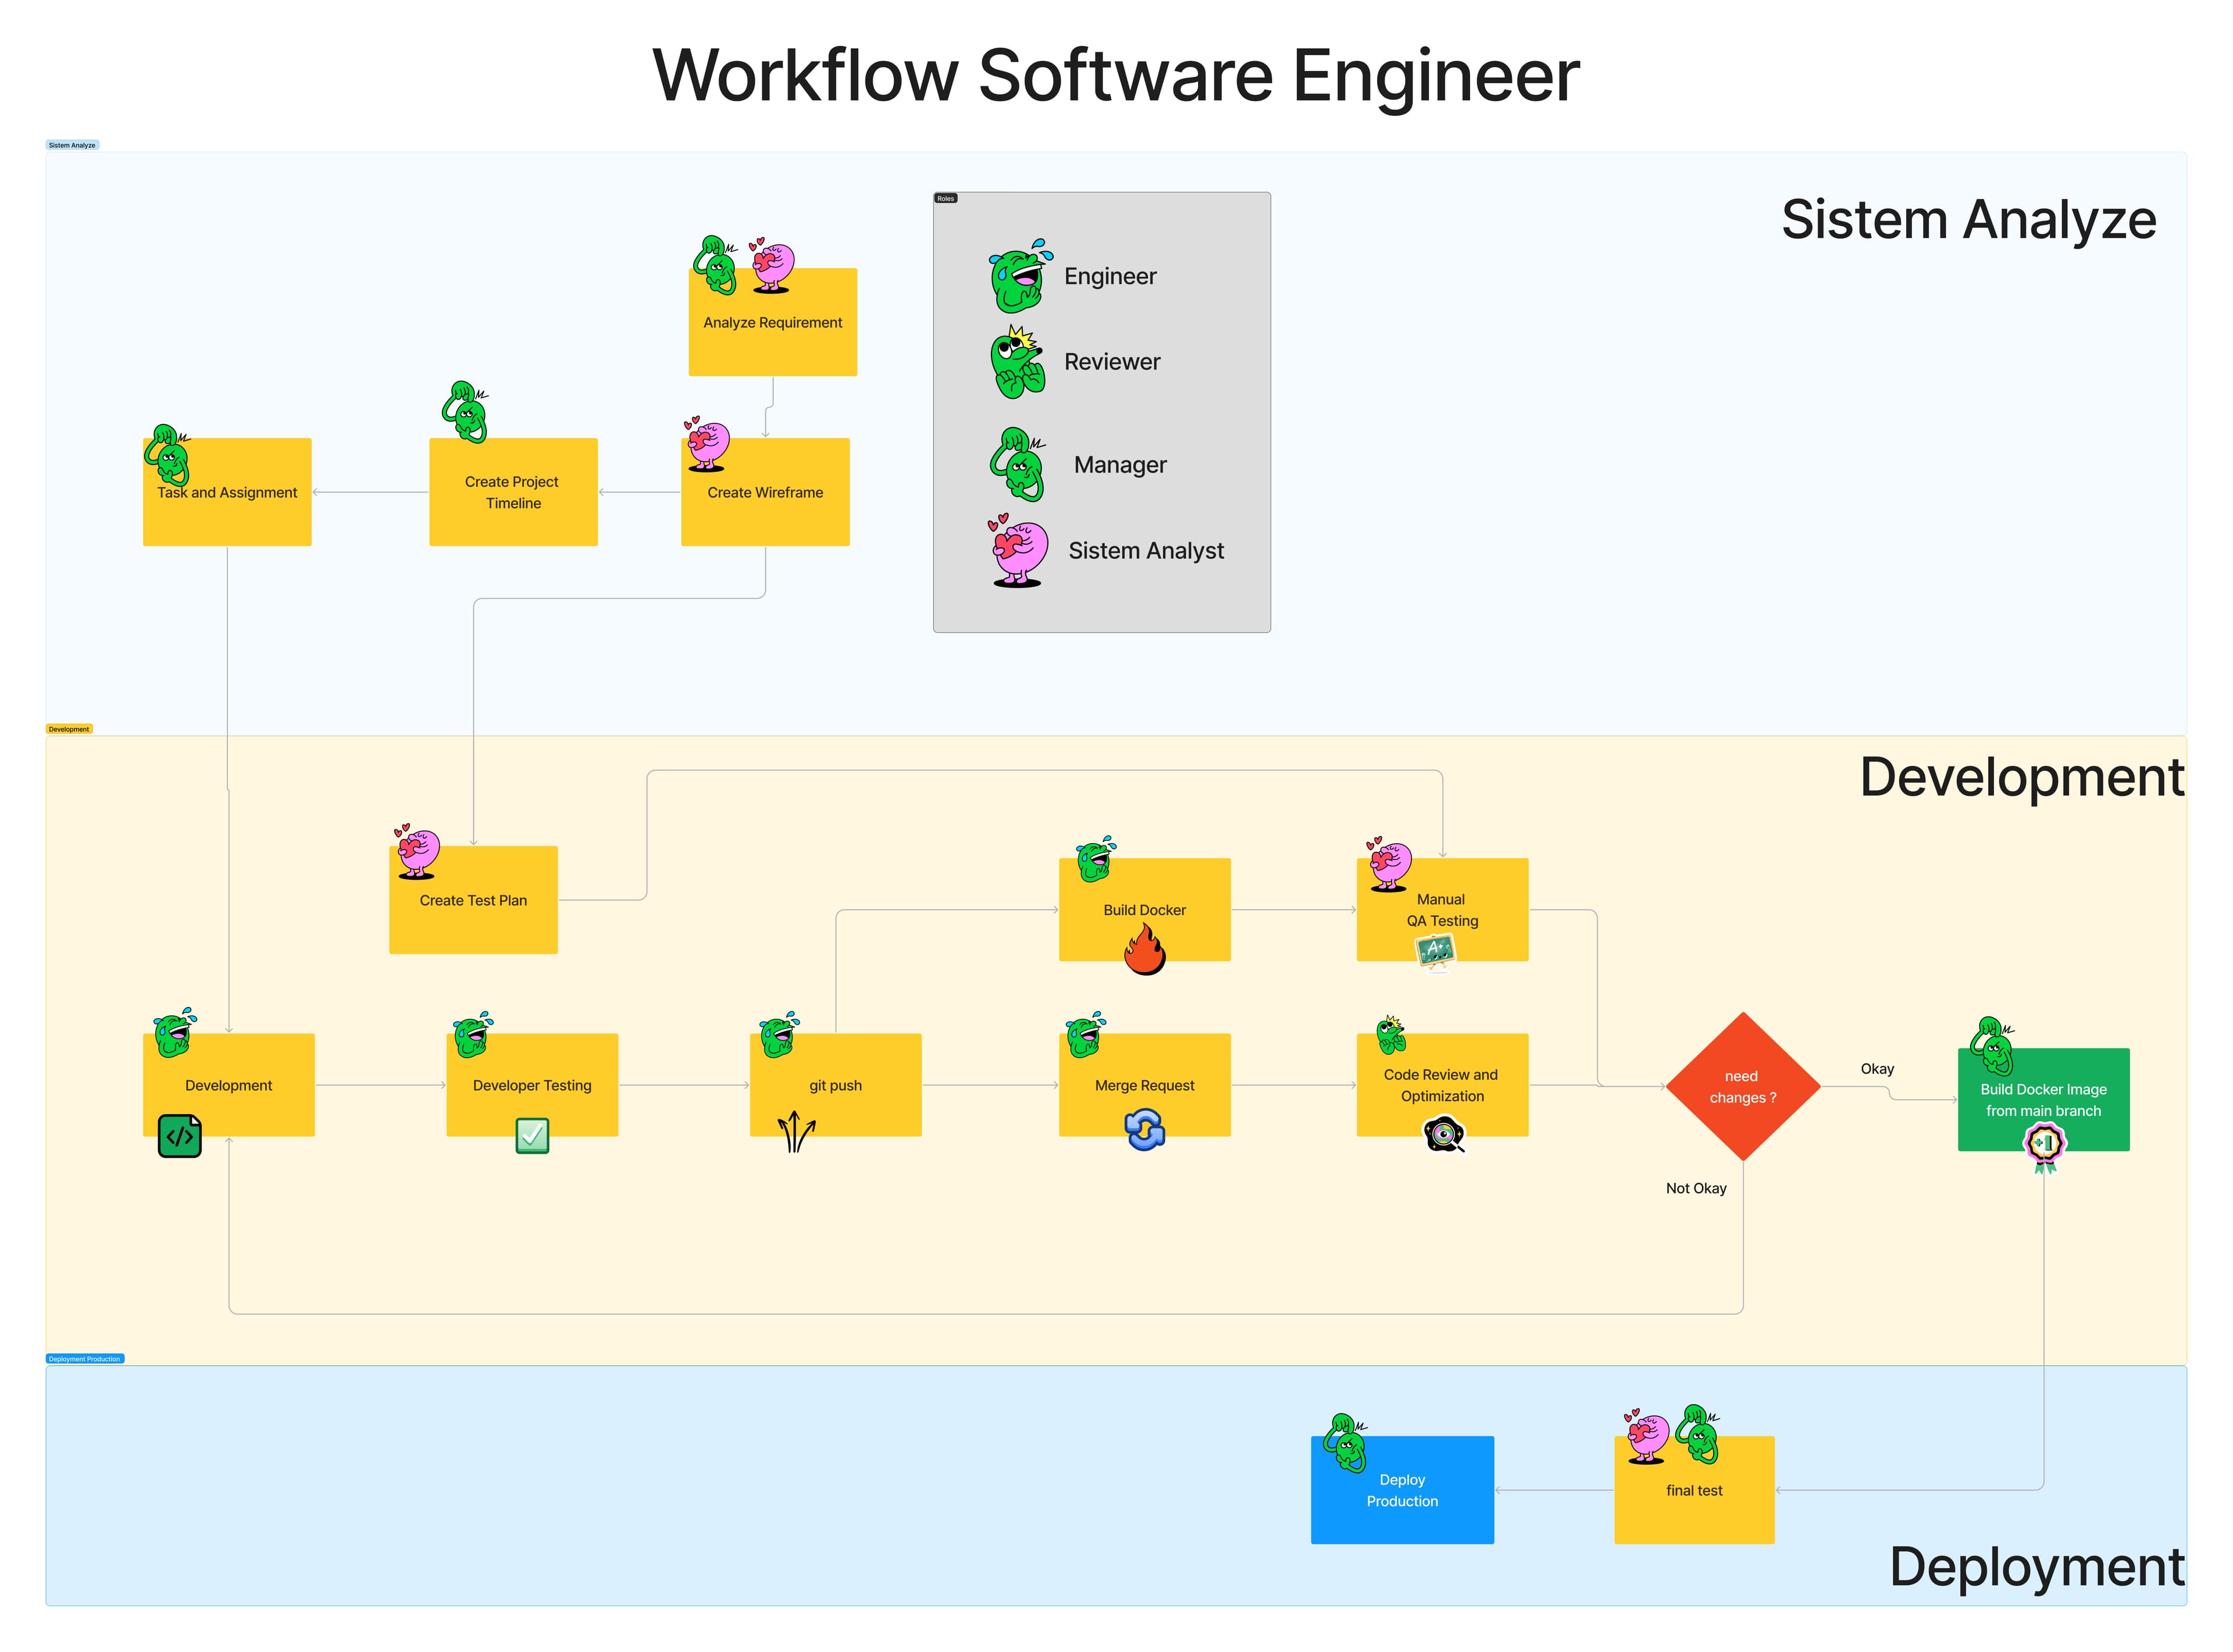This screenshot has height=1652, width=2233.
Task: Click the reviewer sticker on Code Review and Optimization
Action: tap(1391, 1035)
